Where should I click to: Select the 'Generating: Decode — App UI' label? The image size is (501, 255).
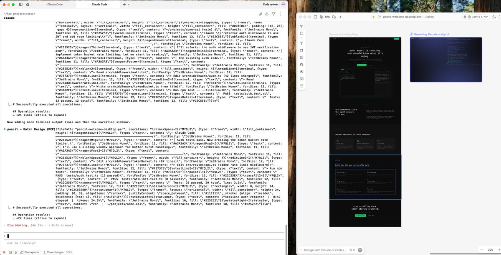click(x=429, y=34)
